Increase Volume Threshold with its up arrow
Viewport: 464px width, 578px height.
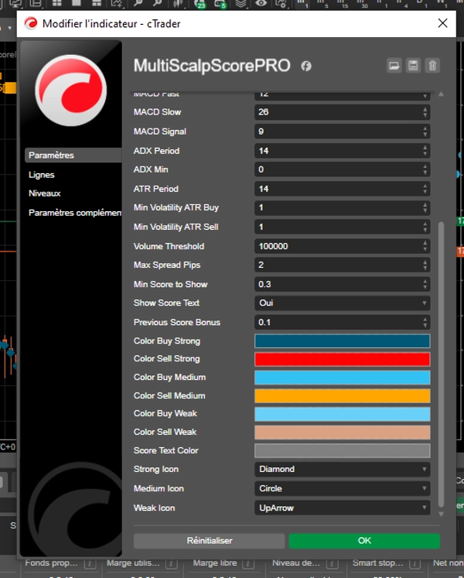425,243
